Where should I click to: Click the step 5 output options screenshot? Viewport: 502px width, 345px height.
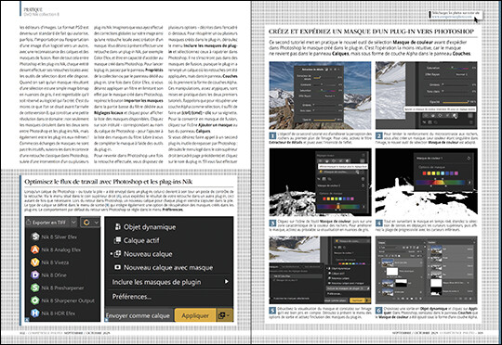pos(320,270)
